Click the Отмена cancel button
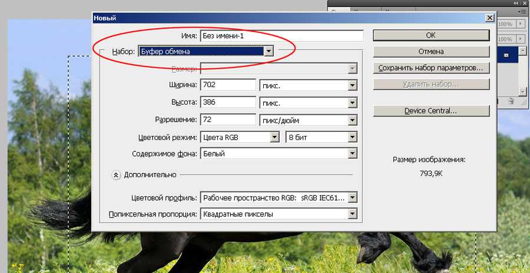 (x=431, y=51)
